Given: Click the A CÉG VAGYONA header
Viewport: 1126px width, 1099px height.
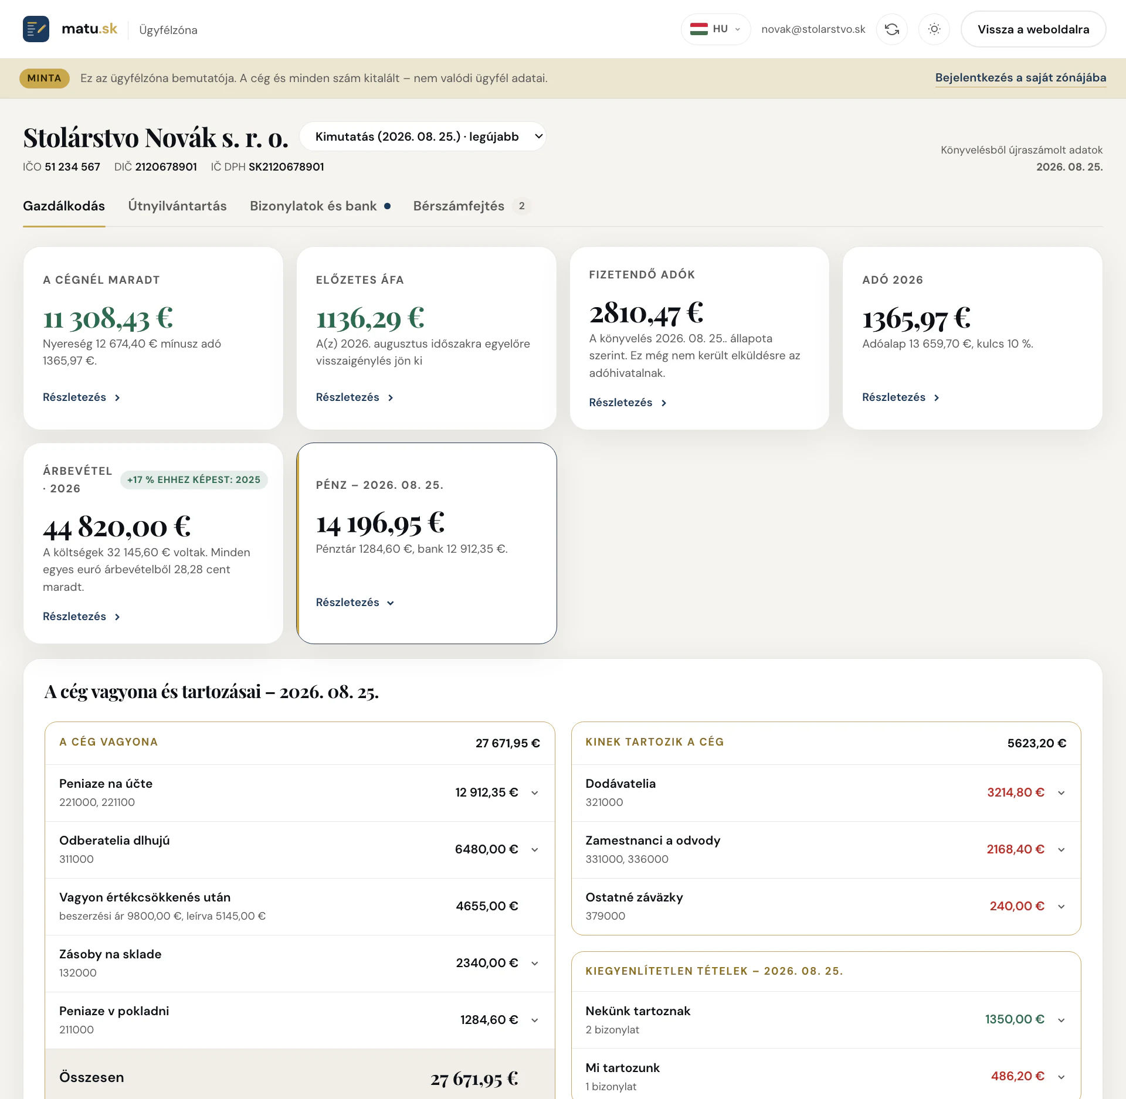Looking at the screenshot, I should click(x=108, y=742).
